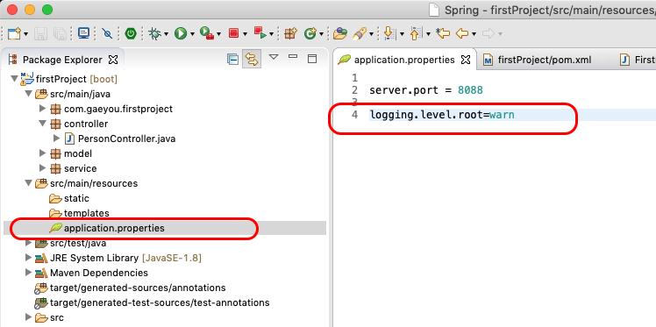The width and height of the screenshot is (656, 327).
Task: Select target/generated-test-sources/test-annotations folder
Action: click(x=160, y=302)
